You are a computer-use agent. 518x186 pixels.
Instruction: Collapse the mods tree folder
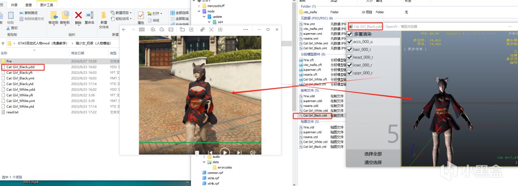point(199,11)
